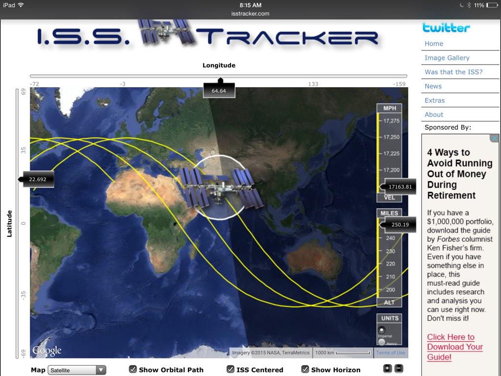Open the About page
The height and width of the screenshot is (376, 501).
(433, 115)
